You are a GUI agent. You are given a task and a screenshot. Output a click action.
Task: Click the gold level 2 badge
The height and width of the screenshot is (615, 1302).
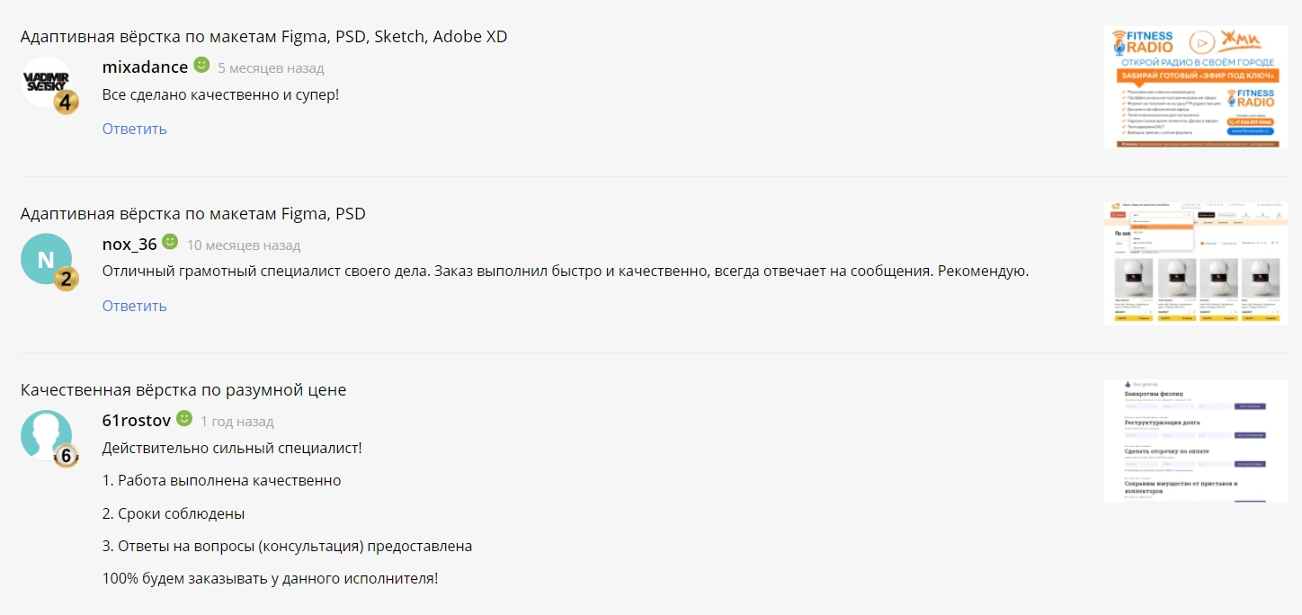pyautogui.click(x=67, y=279)
